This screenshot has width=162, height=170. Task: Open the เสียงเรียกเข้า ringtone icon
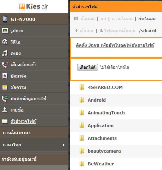point(5,64)
